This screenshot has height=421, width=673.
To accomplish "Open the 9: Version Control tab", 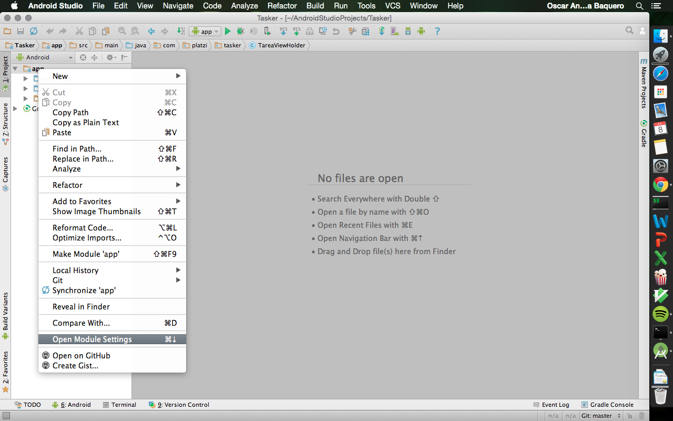I will click(179, 405).
